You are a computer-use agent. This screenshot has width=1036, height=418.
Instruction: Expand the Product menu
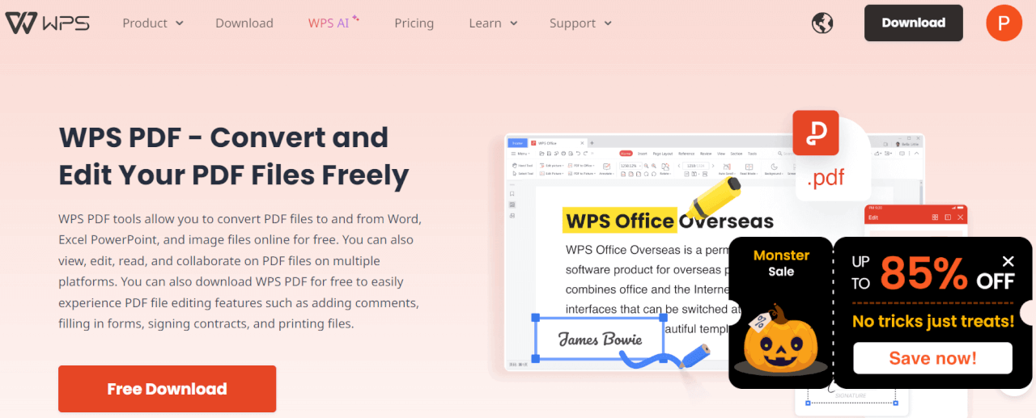153,23
